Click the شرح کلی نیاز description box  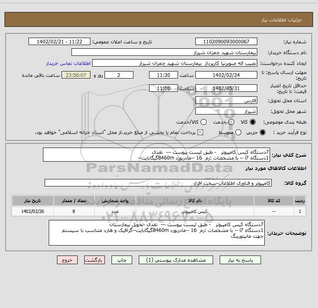point(157,155)
